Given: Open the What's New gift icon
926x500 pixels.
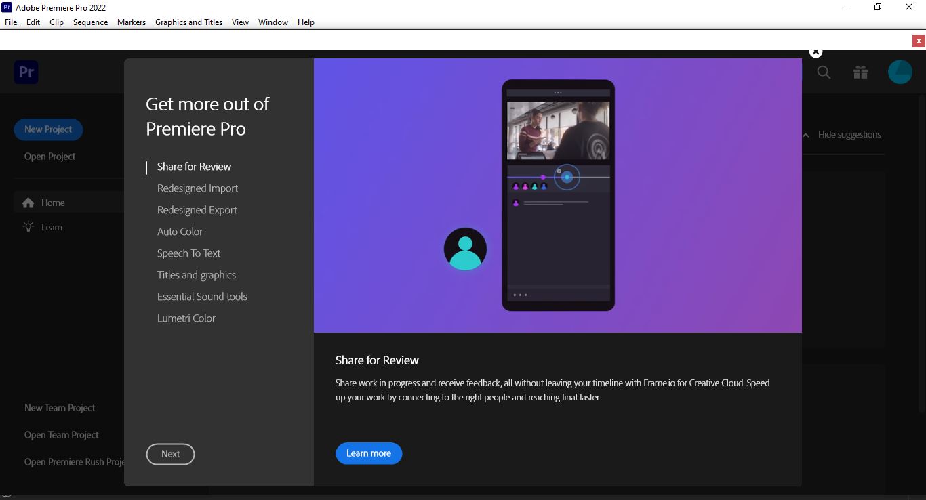Looking at the screenshot, I should click(861, 72).
